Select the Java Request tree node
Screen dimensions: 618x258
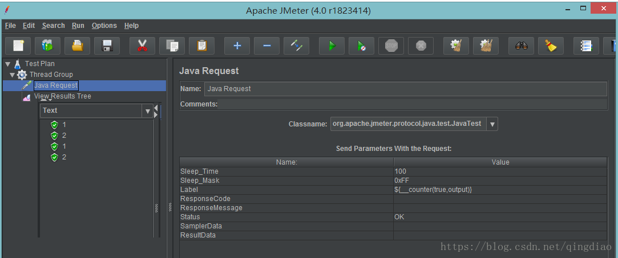[56, 85]
